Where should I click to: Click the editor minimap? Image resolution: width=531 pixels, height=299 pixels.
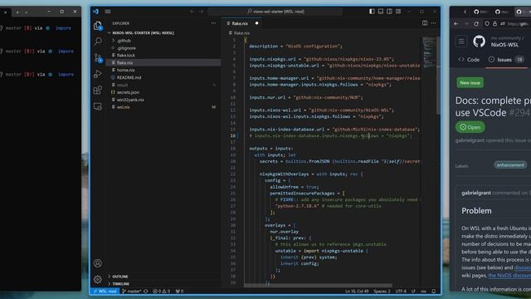429,52
